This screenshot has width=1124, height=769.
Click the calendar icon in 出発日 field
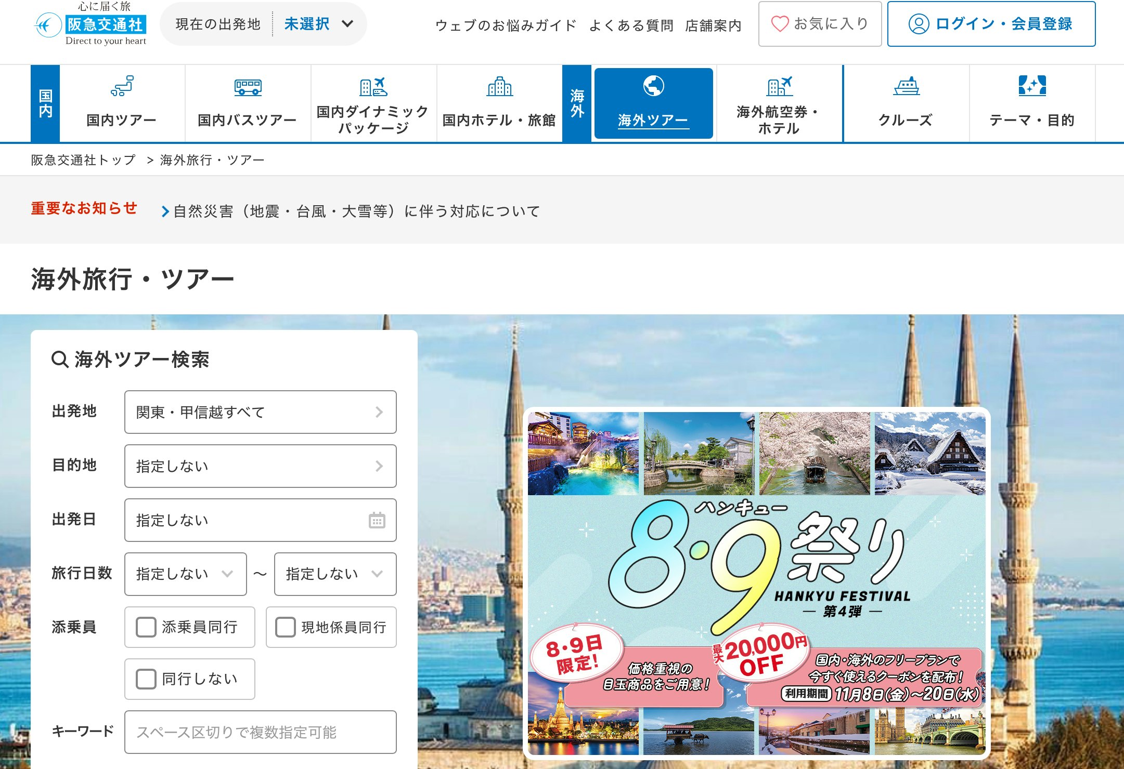[x=377, y=520]
